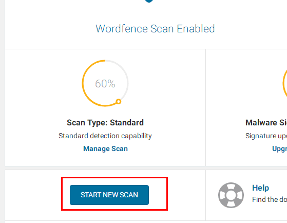Click the Signature updates description text
287x223 pixels.
coord(266,136)
